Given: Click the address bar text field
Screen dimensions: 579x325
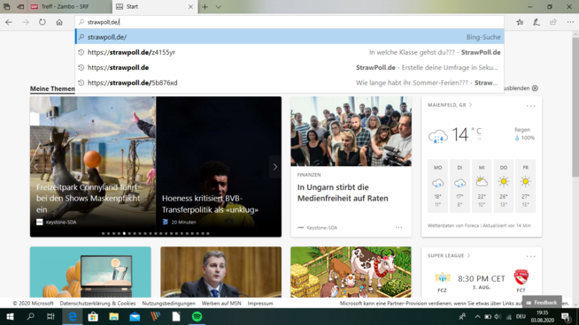Looking at the screenshot, I should [289, 22].
